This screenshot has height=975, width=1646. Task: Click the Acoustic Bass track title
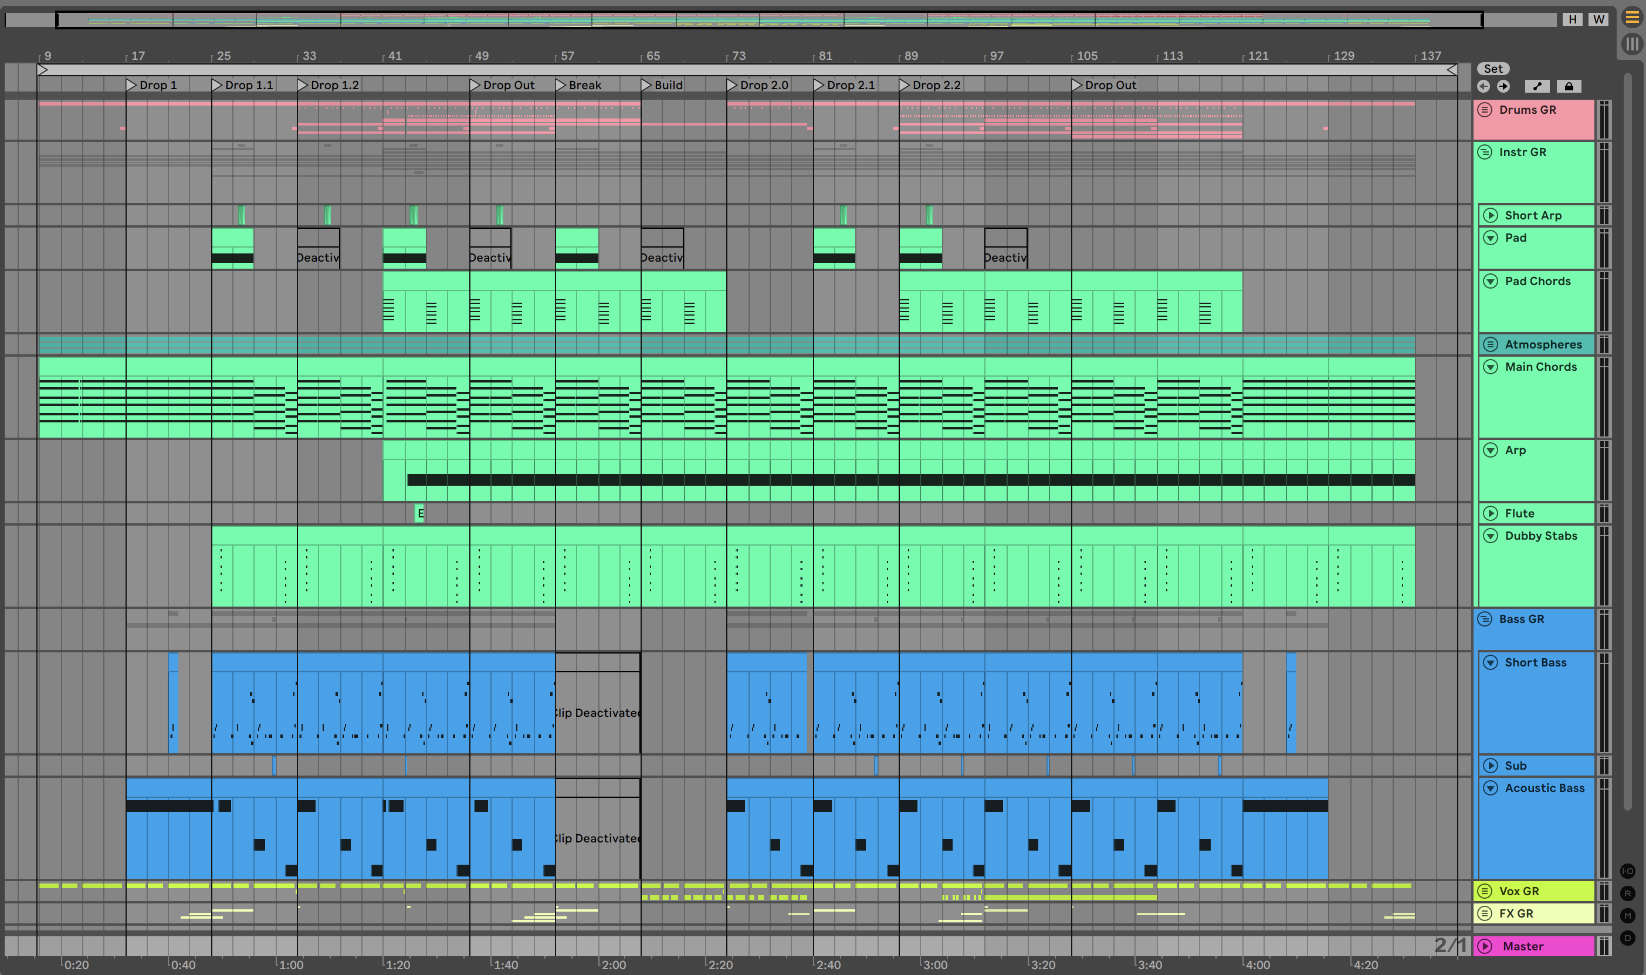1544,788
